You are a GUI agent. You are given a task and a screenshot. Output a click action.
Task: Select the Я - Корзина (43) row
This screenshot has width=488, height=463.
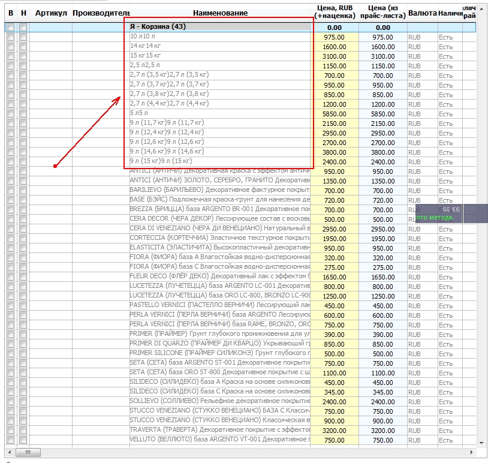(x=240, y=27)
